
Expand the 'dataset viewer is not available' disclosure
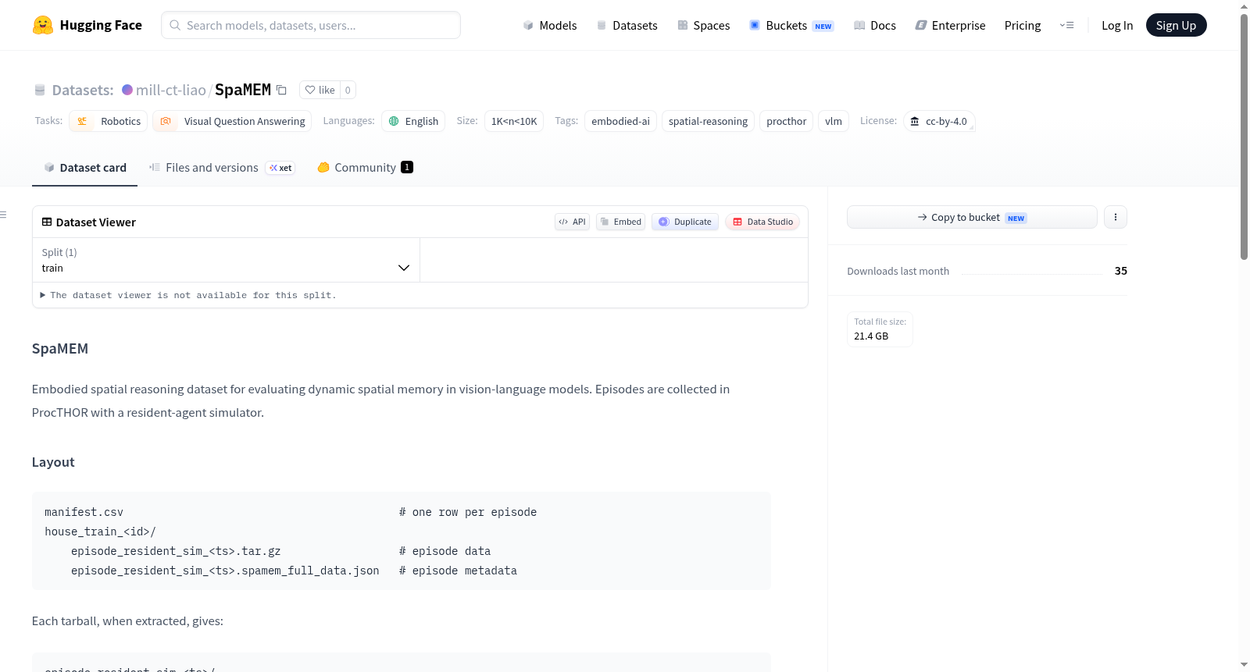point(188,295)
